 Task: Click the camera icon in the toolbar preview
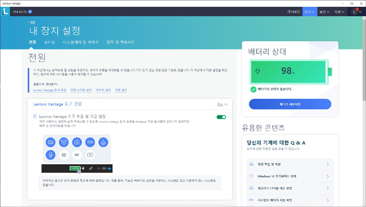77,142
